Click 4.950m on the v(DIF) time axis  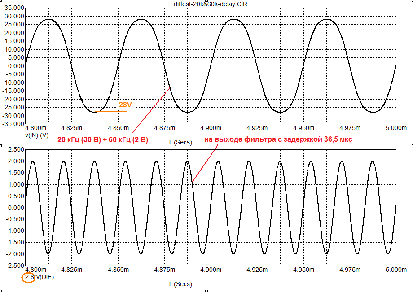click(304, 270)
